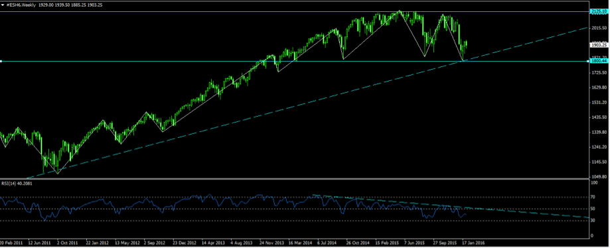Screen dimensions: 610x248
Task: Select the 4 Aug 2013 date label
Action: pos(241,242)
